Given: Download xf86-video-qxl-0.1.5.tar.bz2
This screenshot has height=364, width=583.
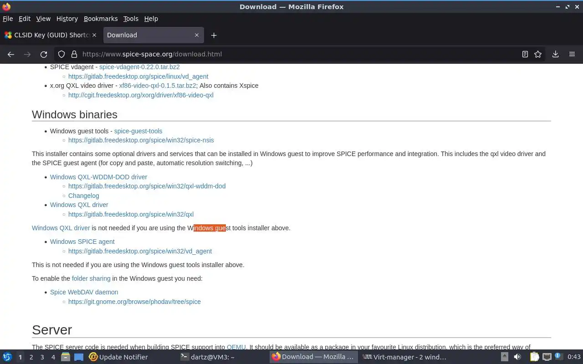Looking at the screenshot, I should pyautogui.click(x=158, y=86).
